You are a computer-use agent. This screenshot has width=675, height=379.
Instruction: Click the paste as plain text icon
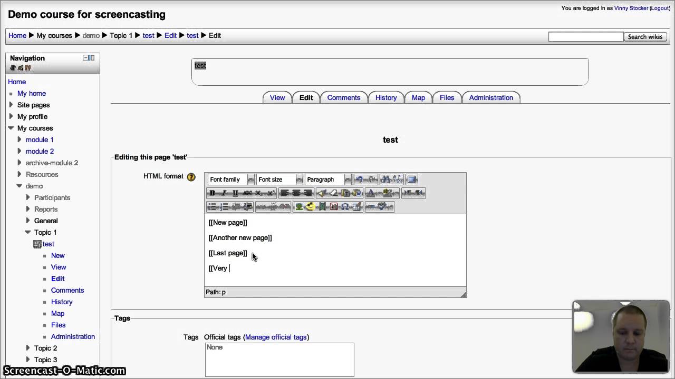click(x=345, y=193)
